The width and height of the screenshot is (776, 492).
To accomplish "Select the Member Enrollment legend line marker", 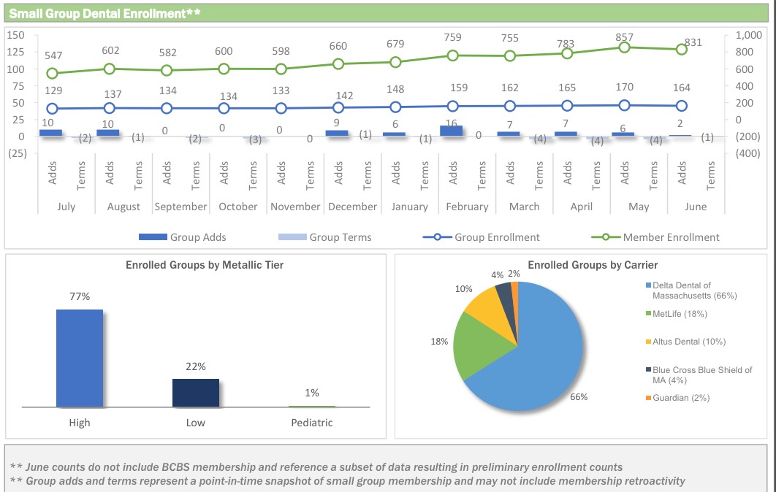I will (x=605, y=237).
